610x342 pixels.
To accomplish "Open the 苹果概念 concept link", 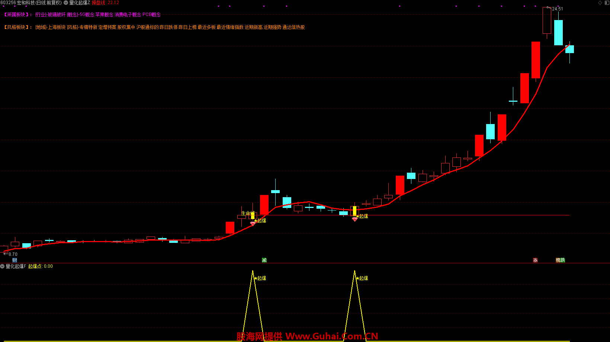I will coord(104,14).
